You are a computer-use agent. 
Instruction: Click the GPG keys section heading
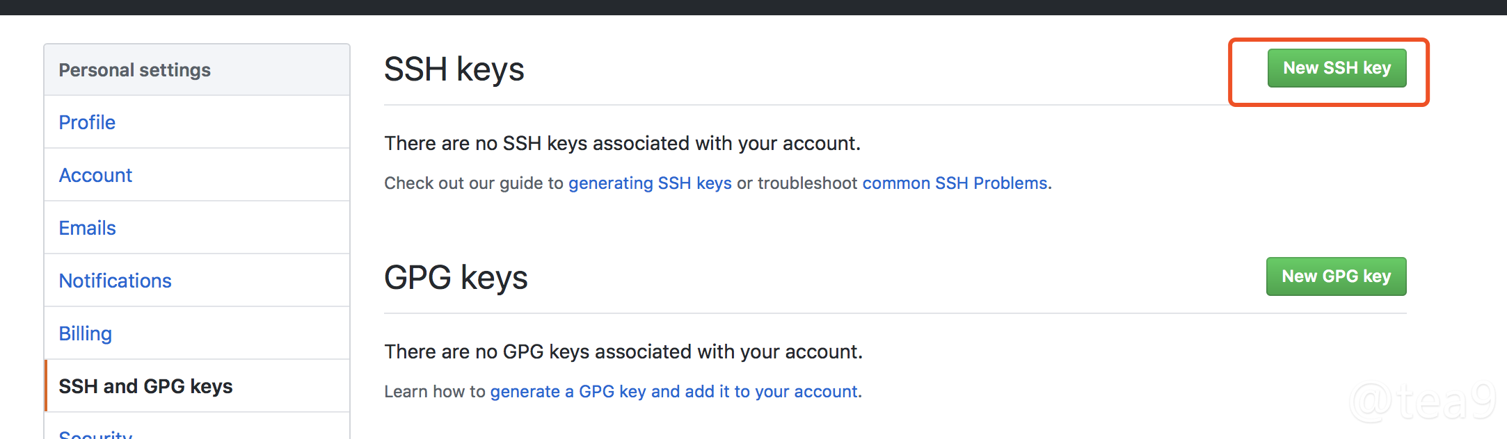tap(456, 277)
